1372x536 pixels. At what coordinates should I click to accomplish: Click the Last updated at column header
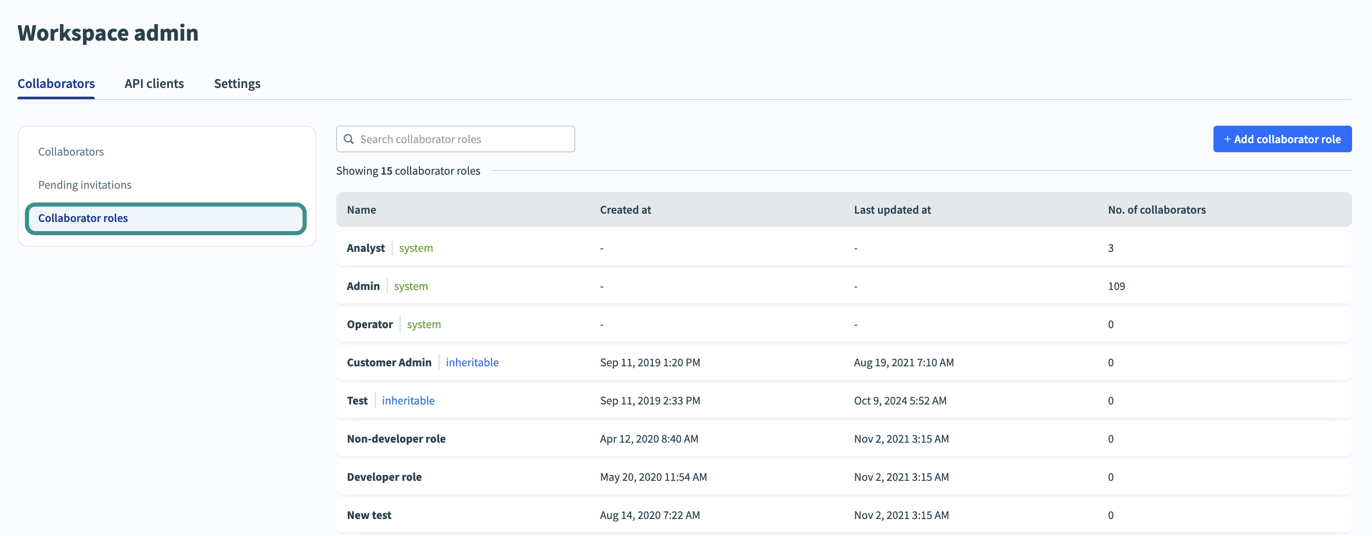(892, 210)
